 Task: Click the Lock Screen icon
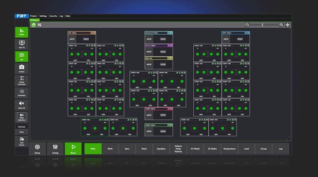coord(21,141)
